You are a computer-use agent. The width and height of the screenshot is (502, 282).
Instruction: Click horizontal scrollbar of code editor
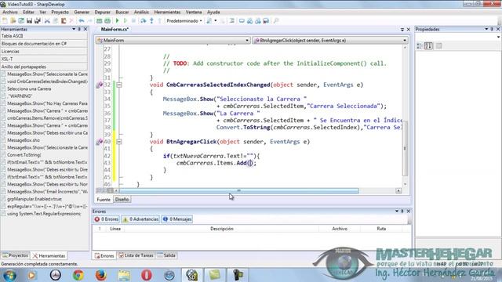pos(238,190)
